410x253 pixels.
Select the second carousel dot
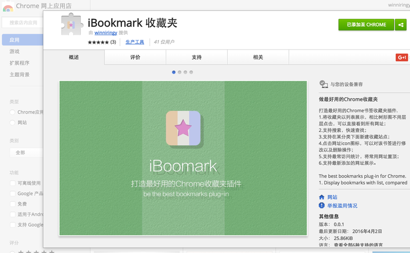point(179,72)
